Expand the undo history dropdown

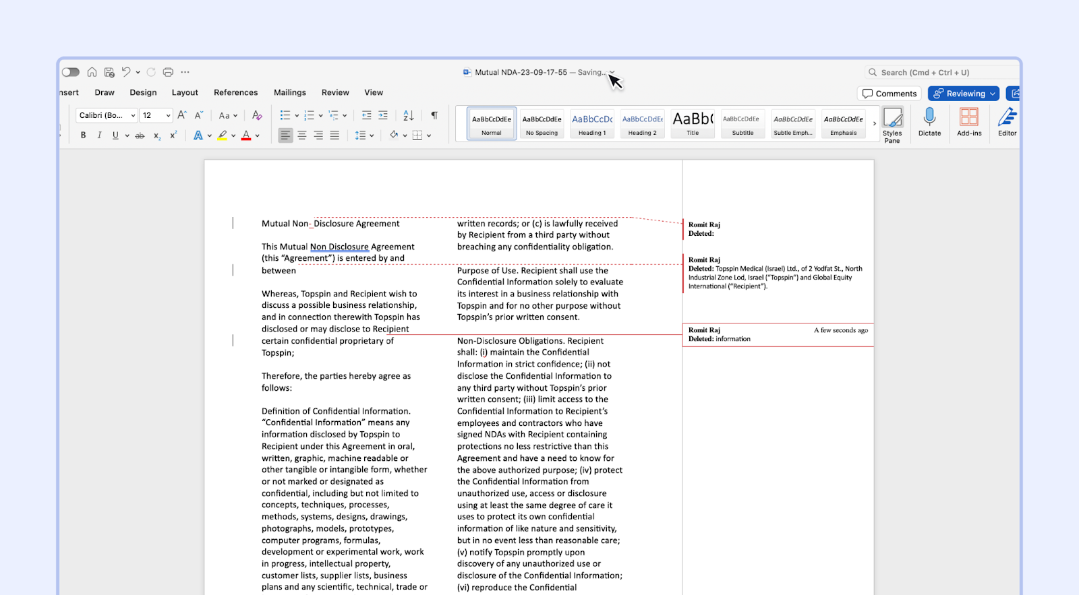138,72
